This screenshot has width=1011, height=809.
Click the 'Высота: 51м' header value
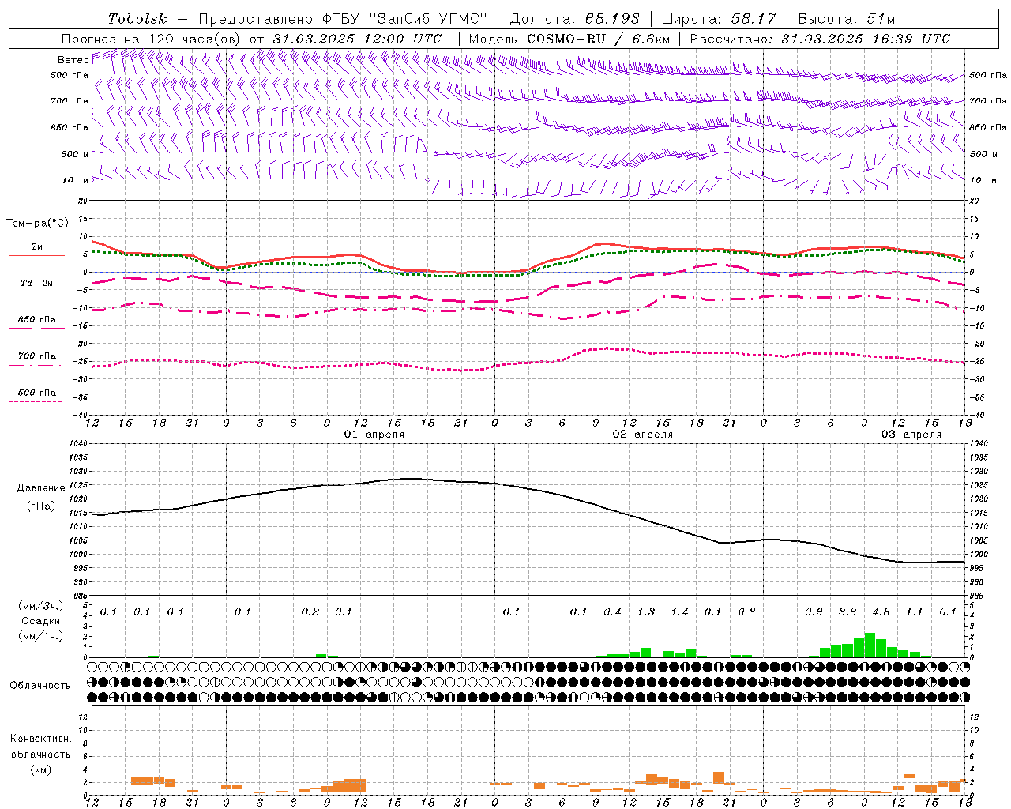click(x=847, y=19)
